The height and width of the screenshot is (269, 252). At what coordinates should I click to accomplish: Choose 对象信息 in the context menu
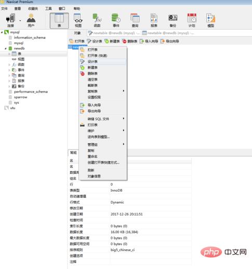click(x=103, y=176)
